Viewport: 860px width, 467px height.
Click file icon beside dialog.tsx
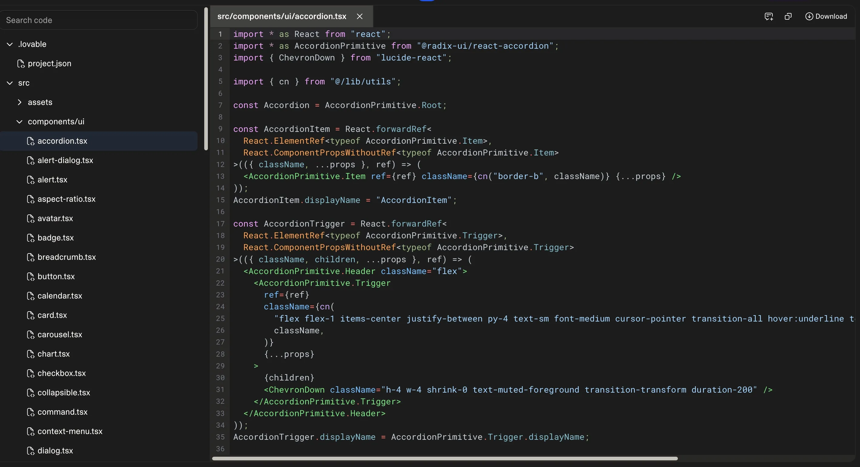click(30, 450)
